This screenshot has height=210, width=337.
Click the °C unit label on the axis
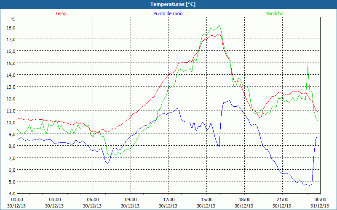[x=13, y=19]
